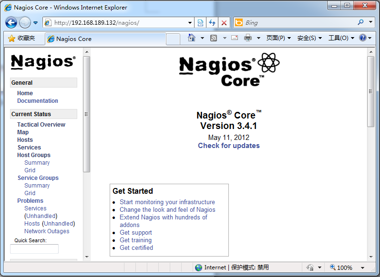Open a new blank tab
The image size is (380, 277).
point(173,39)
